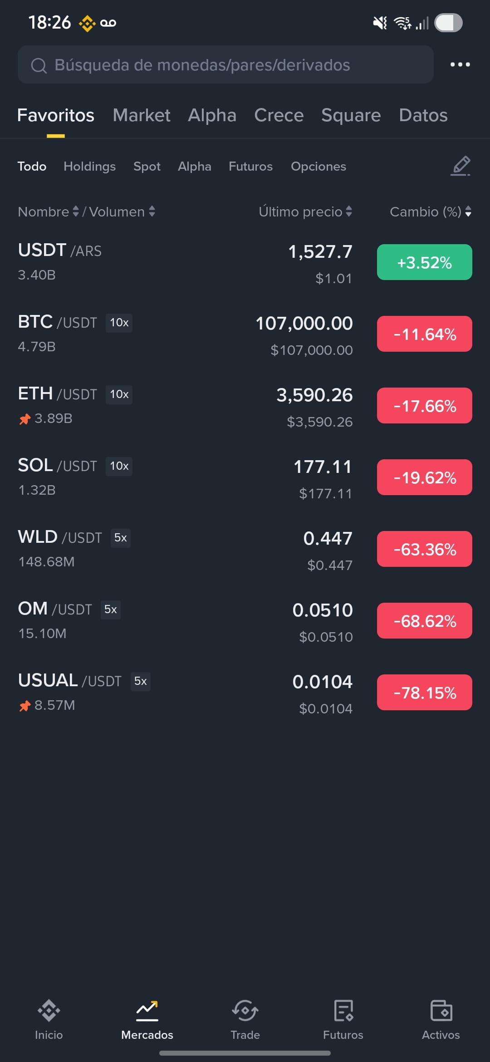Sort by Cambio (%) arrows
The image size is (490, 1062).
point(468,211)
